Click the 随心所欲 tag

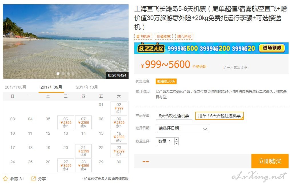point(184,36)
